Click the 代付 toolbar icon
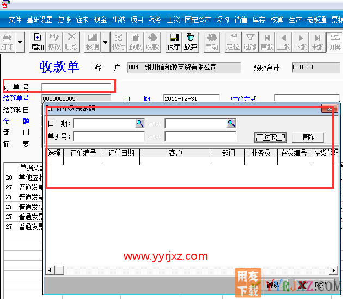This screenshot has width=343, height=299. 119,42
